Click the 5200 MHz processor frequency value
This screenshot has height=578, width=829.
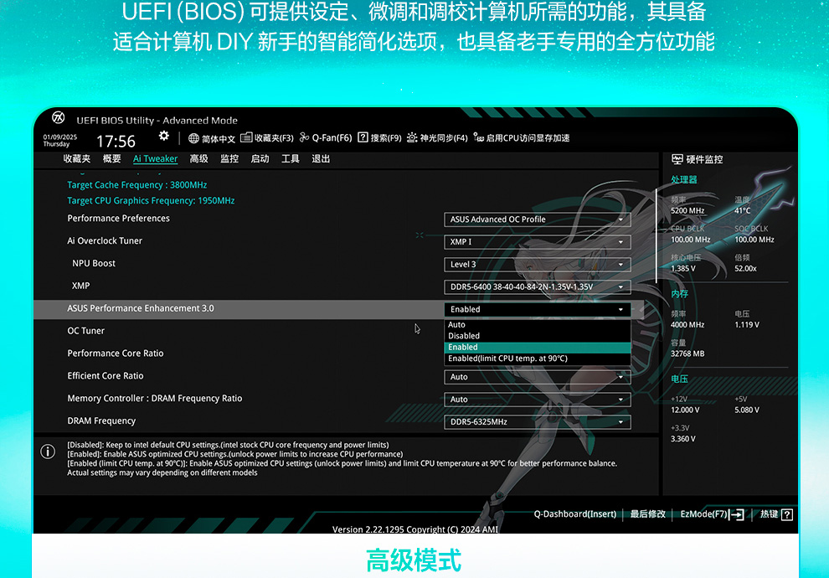(x=687, y=210)
